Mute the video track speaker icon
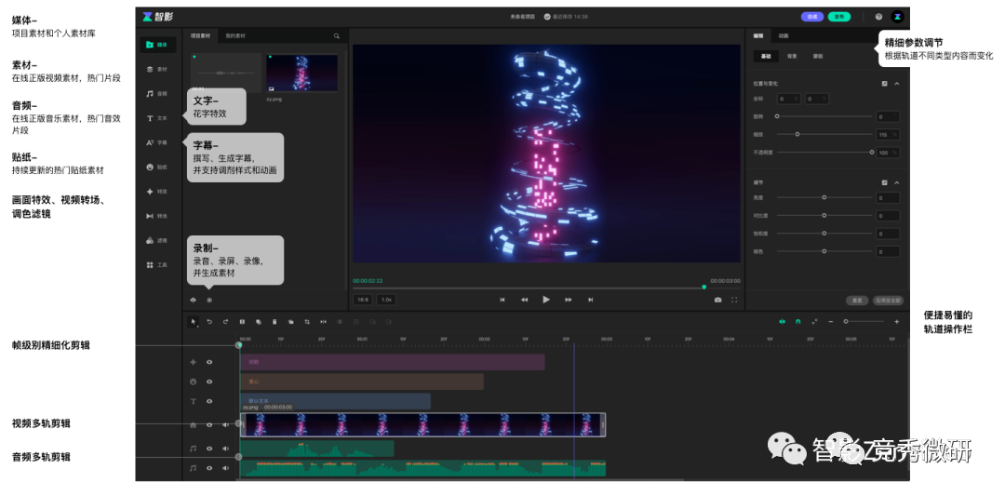The height and width of the screenshot is (496, 1005). 225,424
